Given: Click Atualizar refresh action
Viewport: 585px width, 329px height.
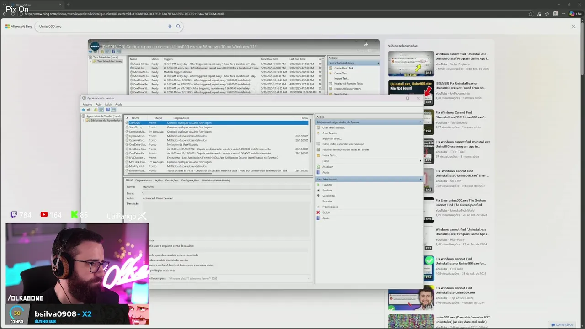Looking at the screenshot, I should click(x=327, y=167).
